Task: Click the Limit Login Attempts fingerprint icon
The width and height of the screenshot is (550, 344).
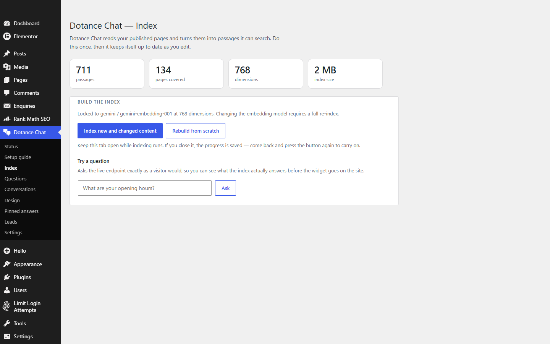Action: click(x=6, y=306)
